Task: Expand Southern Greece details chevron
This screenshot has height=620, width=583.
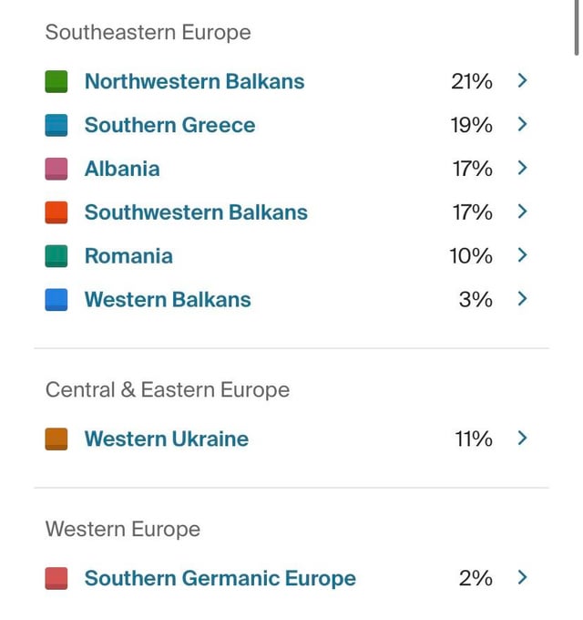Action: pyautogui.click(x=522, y=124)
